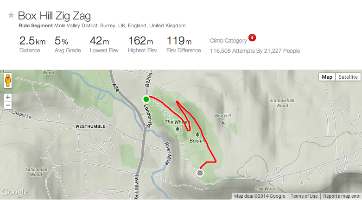Open the Climb Category link
The width and height of the screenshot is (362, 200).
228,41
